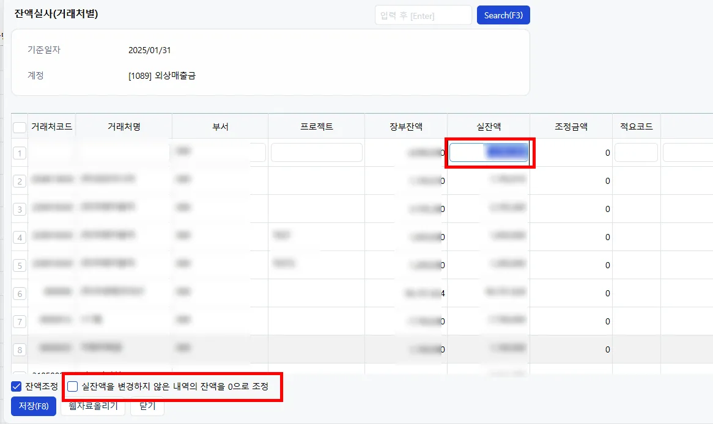Click the Search(F3) button
The height and width of the screenshot is (424, 713).
coord(503,15)
